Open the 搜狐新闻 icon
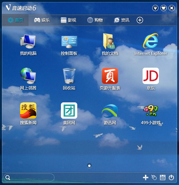Image resolution: width=179 pixels, height=185 pixels. click(x=28, y=111)
